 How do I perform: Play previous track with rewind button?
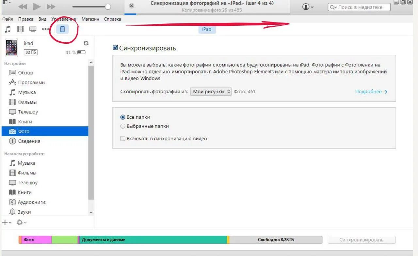click(x=23, y=7)
